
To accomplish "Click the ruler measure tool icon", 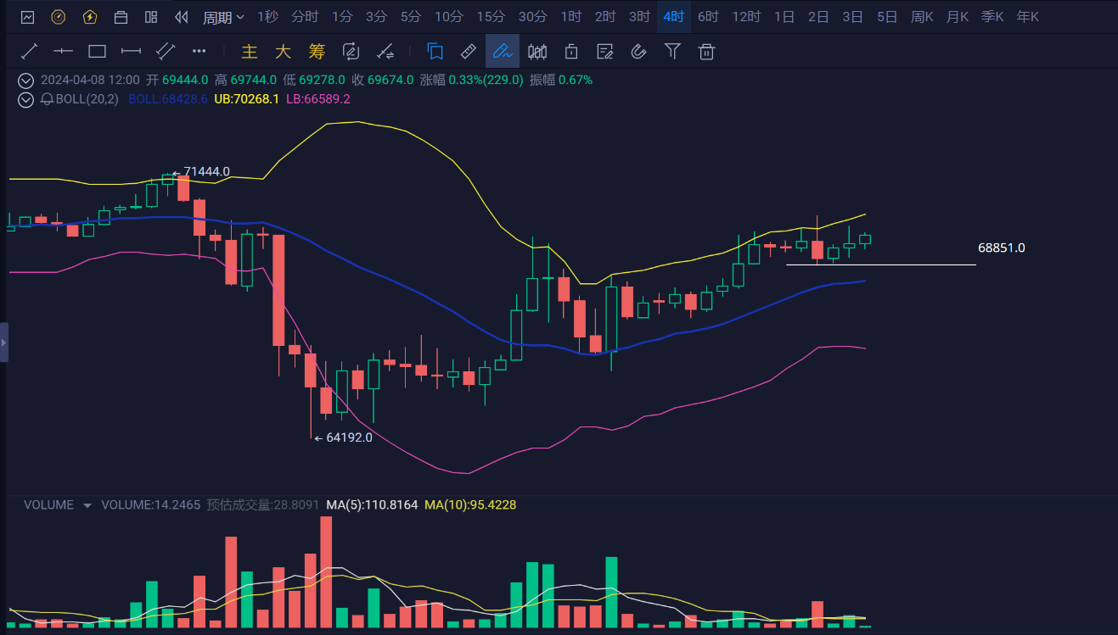I will coord(468,52).
